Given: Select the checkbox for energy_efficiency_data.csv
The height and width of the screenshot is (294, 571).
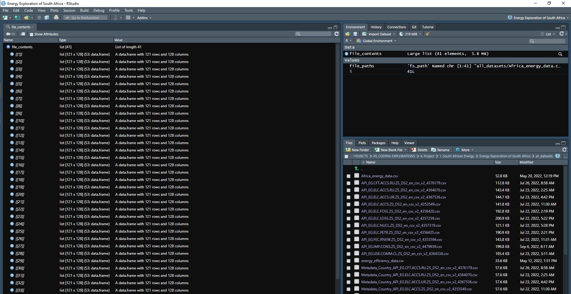Looking at the screenshot, I should click(x=348, y=261).
